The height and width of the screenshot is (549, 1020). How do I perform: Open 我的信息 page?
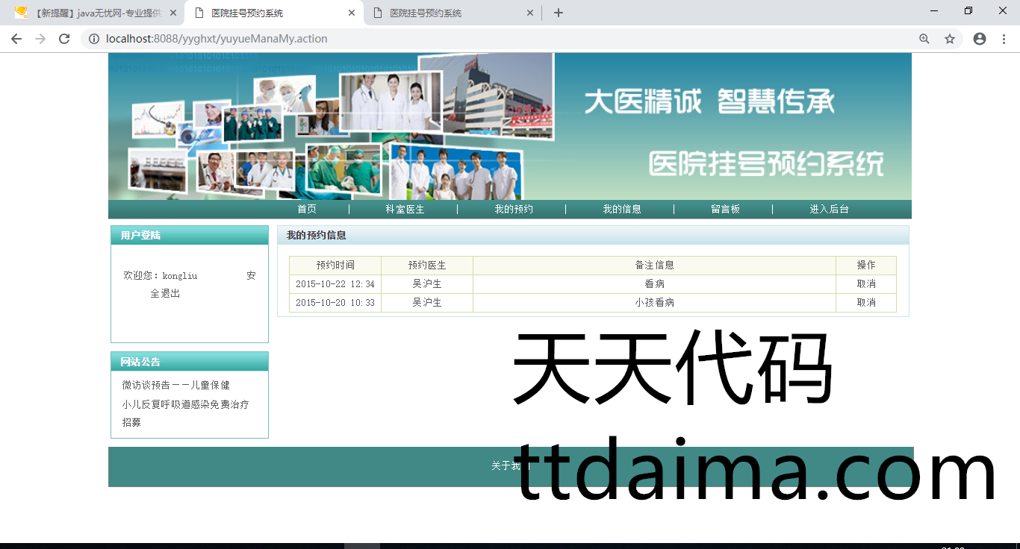pos(622,210)
